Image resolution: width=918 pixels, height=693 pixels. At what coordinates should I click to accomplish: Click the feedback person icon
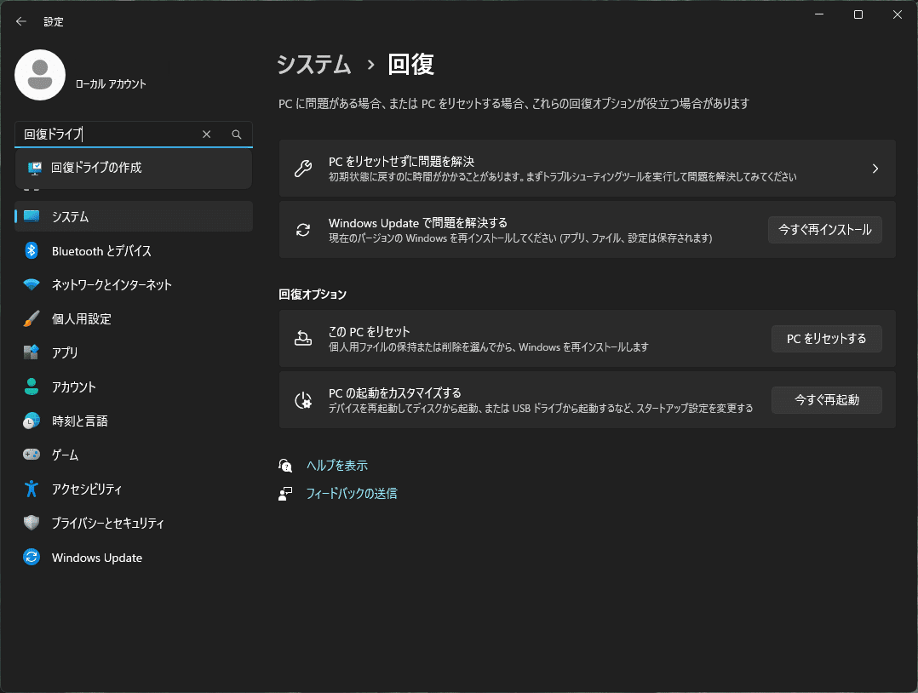click(x=285, y=494)
